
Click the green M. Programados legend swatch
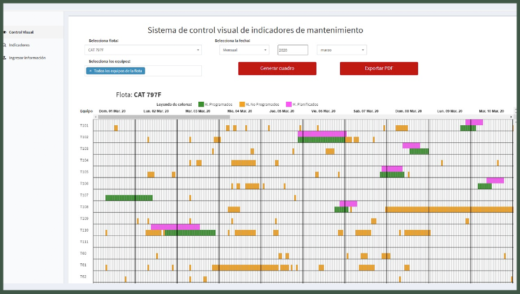coord(201,104)
